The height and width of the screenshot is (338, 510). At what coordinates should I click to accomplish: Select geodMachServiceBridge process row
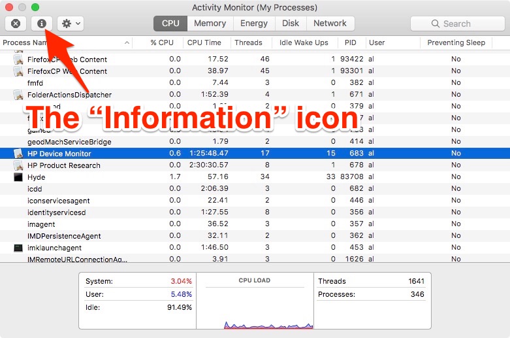pyautogui.click(x=255, y=142)
